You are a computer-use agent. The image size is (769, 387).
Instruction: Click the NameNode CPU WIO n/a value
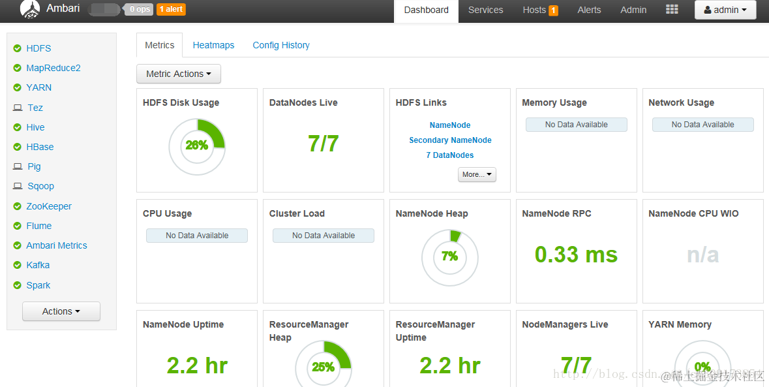pyautogui.click(x=702, y=255)
